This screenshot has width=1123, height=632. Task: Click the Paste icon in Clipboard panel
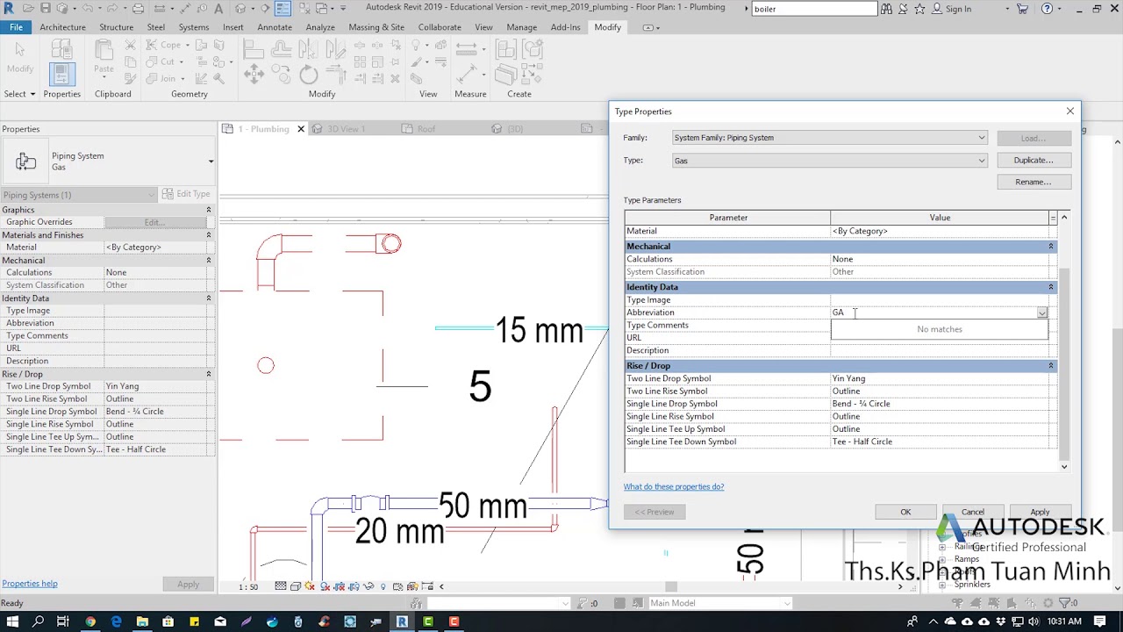[104, 51]
